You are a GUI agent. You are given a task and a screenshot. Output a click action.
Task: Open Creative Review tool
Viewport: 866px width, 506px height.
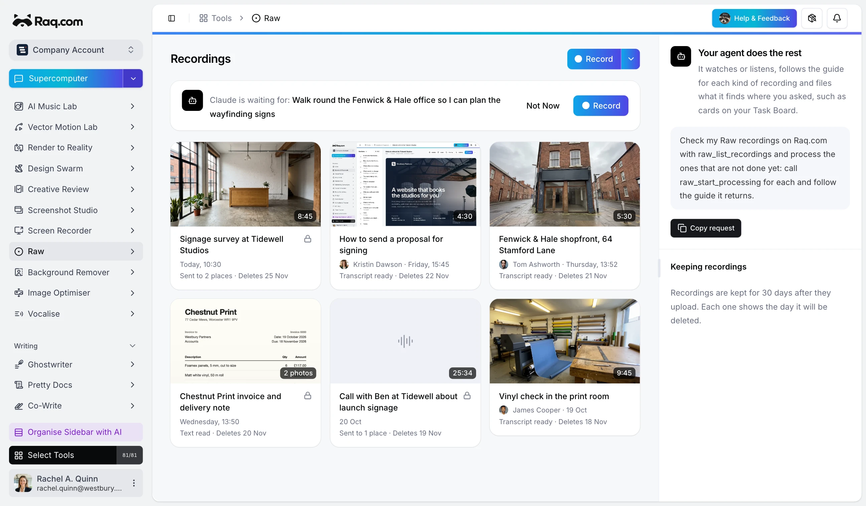pyautogui.click(x=76, y=189)
